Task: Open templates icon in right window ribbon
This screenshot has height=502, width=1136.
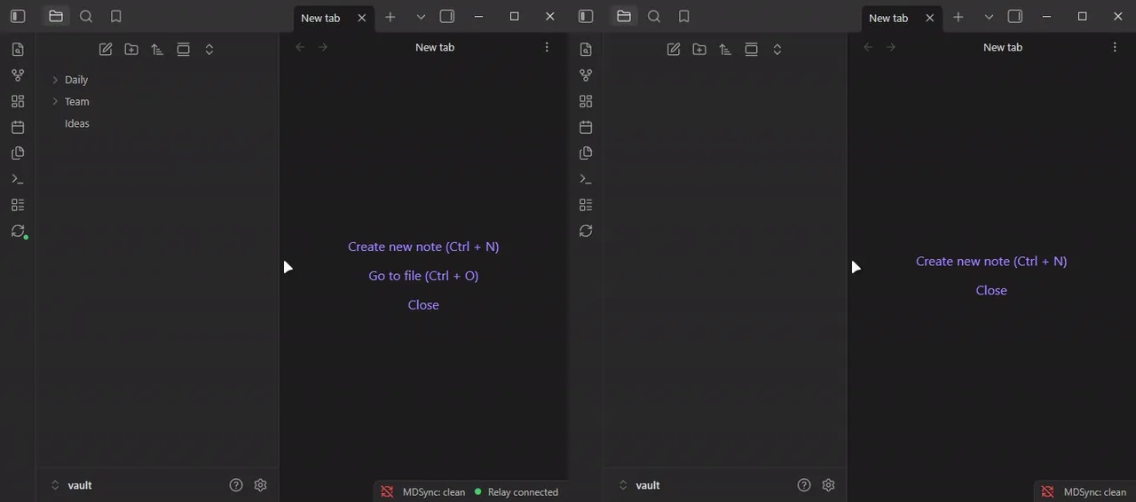Action: pos(586,153)
